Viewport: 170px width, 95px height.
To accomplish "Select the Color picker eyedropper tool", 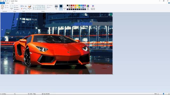I will click(x=24, y=9).
